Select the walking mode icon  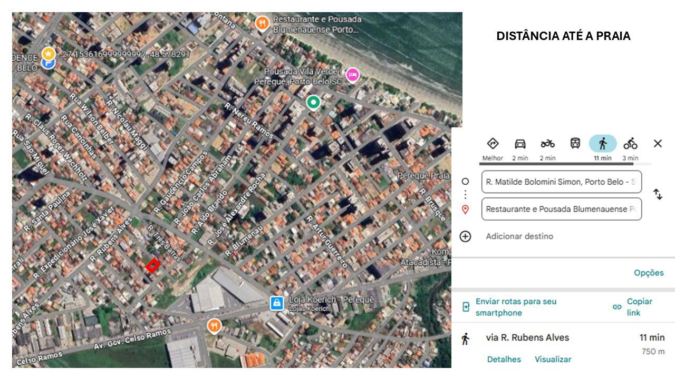click(x=603, y=143)
